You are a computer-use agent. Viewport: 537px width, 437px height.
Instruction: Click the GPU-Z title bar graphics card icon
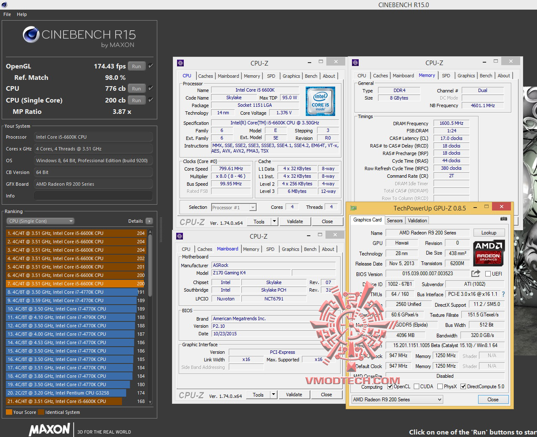354,208
